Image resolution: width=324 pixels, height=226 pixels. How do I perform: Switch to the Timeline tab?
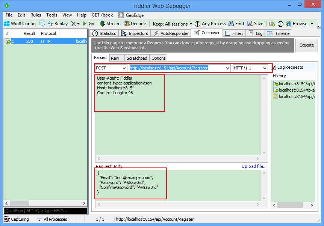tap(279, 33)
